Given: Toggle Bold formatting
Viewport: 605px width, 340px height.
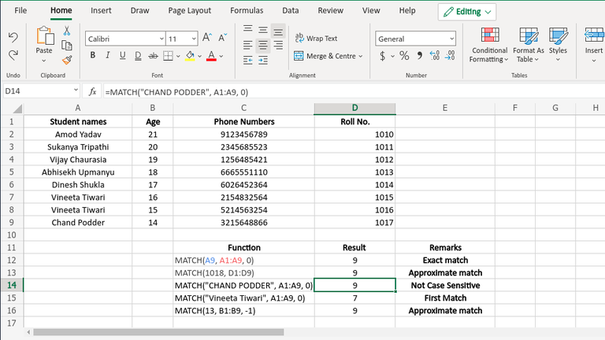Looking at the screenshot, I should [92, 56].
